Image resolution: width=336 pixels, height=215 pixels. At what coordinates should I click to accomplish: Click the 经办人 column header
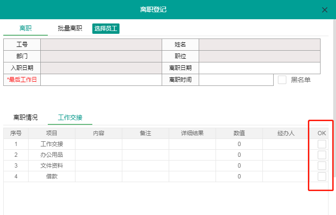285,133
